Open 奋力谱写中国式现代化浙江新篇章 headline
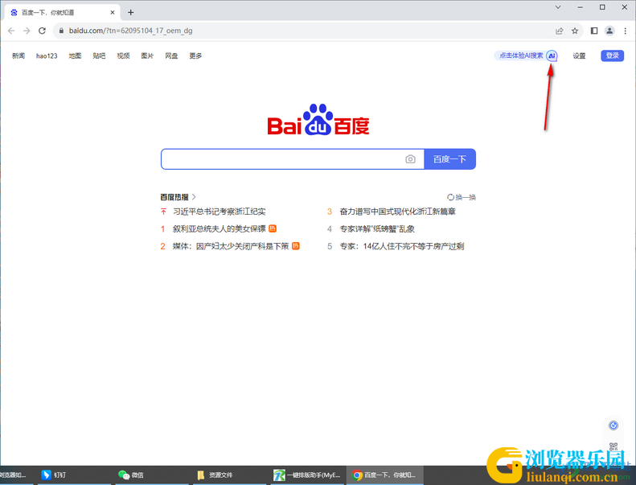The image size is (636, 485). (x=398, y=212)
